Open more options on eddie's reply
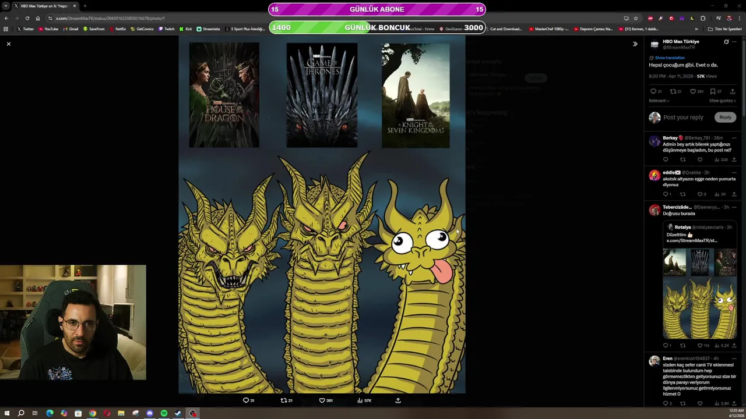 point(734,172)
